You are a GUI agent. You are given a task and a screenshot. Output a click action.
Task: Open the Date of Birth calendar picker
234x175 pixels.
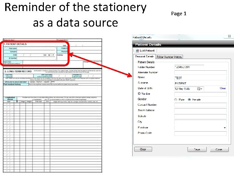(x=200, y=89)
